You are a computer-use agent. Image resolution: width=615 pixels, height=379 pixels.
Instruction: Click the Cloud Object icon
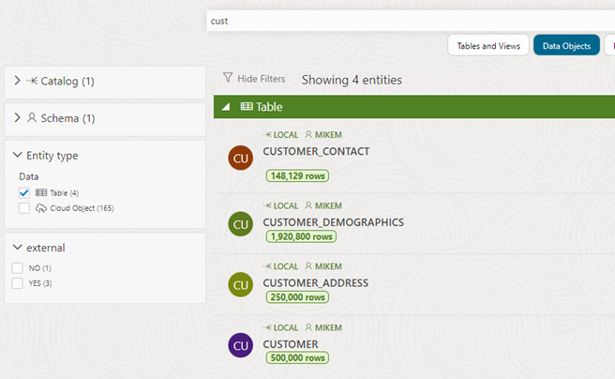pos(41,208)
